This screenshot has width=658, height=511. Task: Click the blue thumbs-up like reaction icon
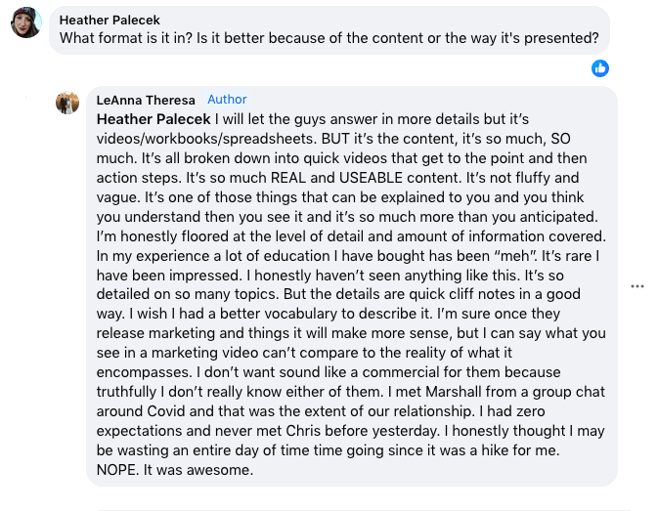click(x=600, y=68)
